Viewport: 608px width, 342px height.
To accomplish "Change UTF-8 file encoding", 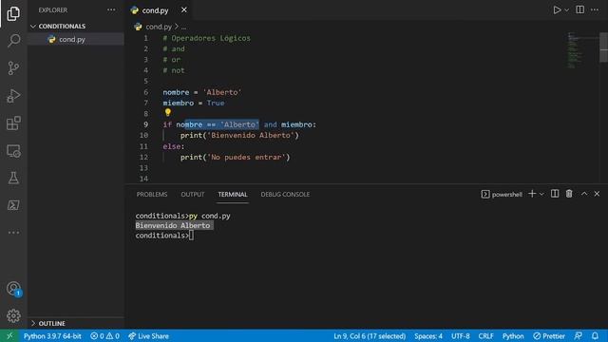I will 460,336.
